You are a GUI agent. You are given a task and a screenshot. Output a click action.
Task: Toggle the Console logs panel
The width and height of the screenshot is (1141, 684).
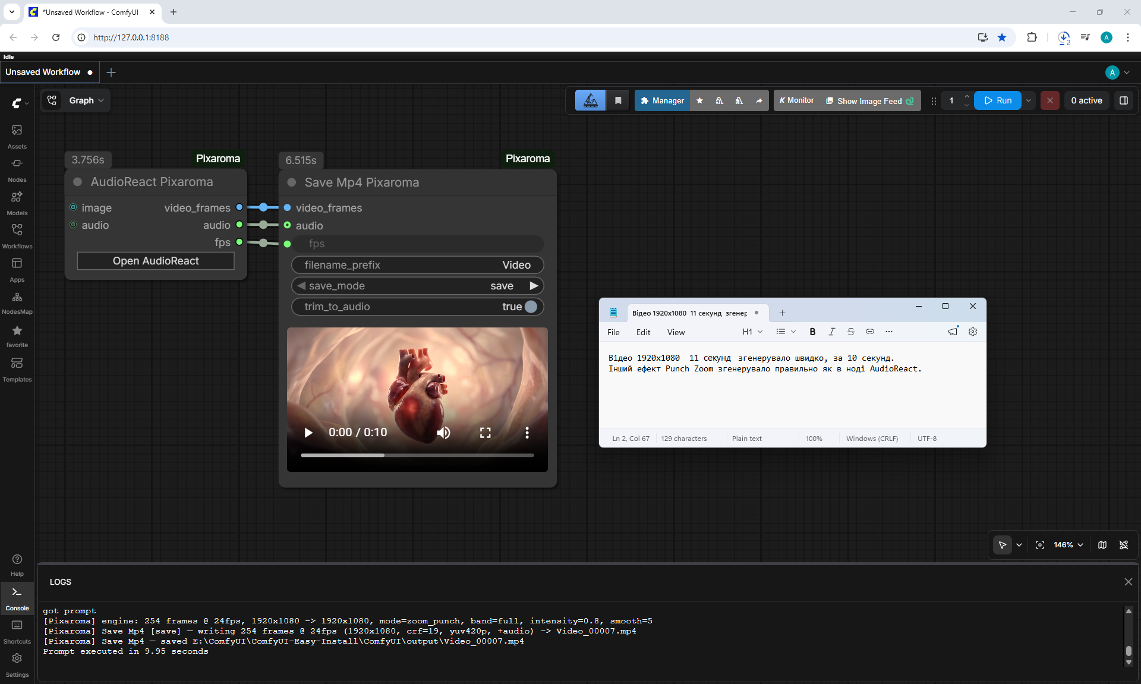click(x=17, y=598)
